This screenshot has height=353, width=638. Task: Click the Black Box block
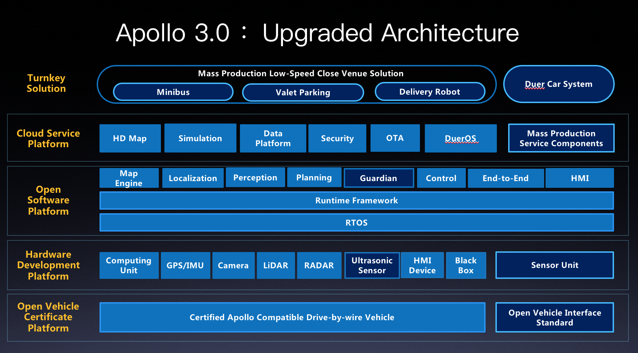pos(466,265)
